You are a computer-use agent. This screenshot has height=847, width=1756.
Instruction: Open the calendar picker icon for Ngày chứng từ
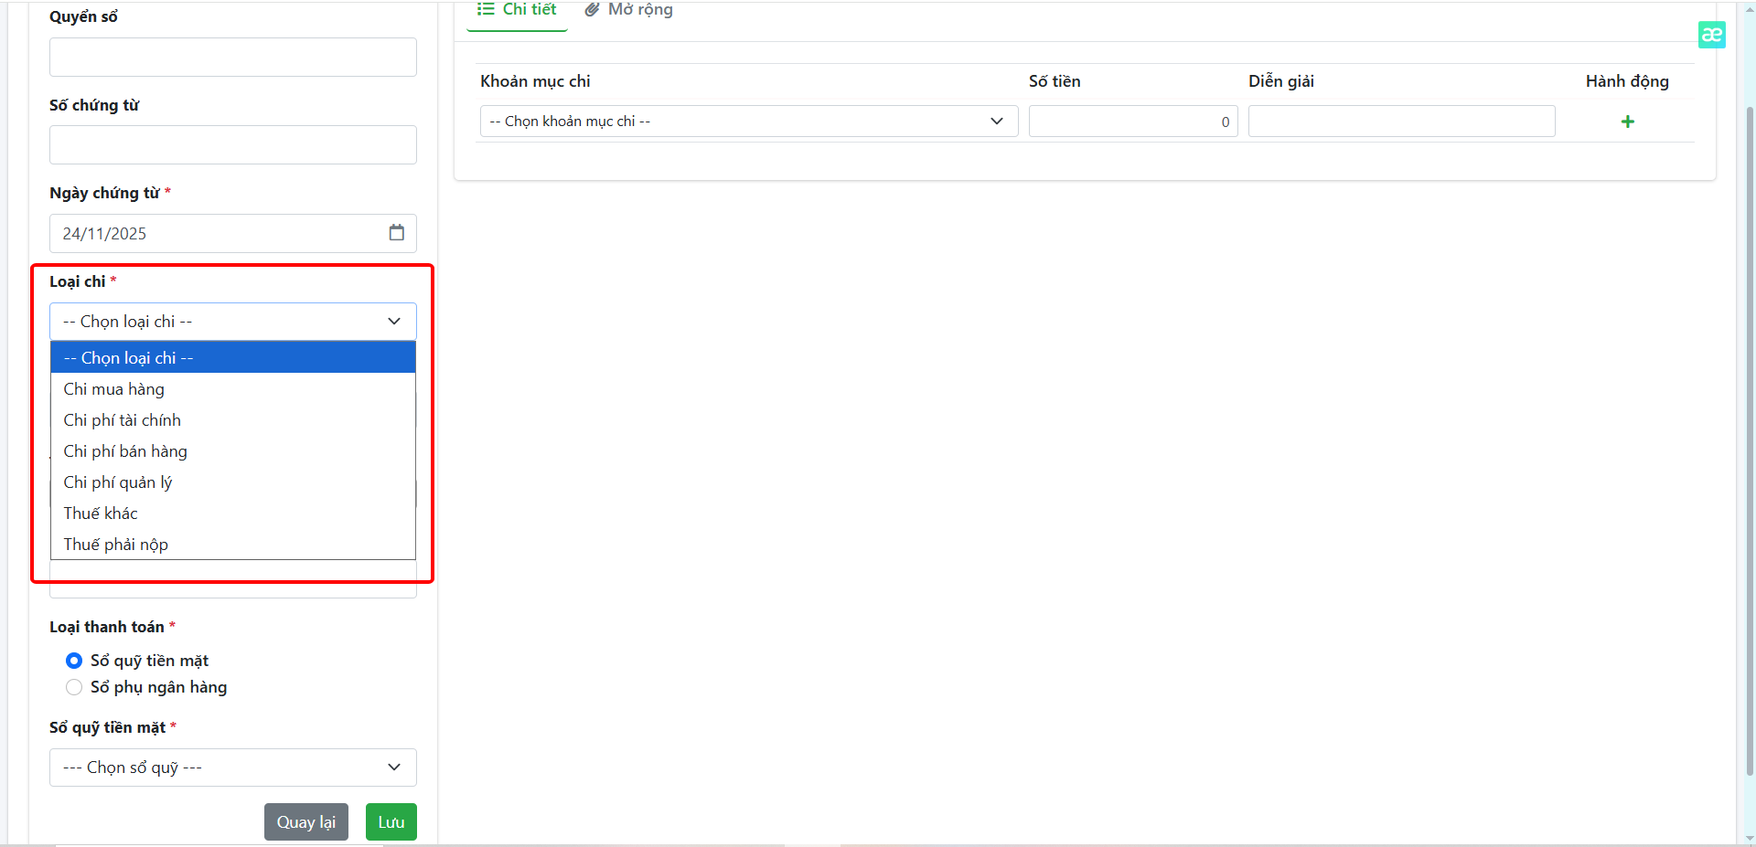[396, 233]
